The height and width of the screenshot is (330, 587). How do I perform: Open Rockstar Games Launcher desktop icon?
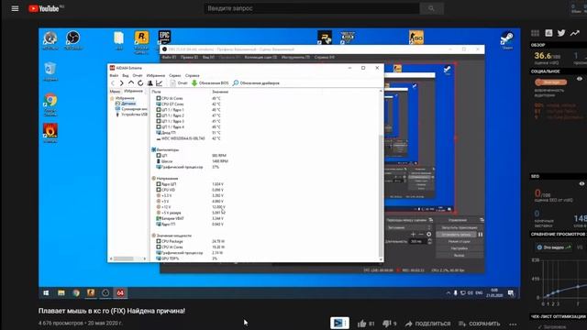[141, 41]
